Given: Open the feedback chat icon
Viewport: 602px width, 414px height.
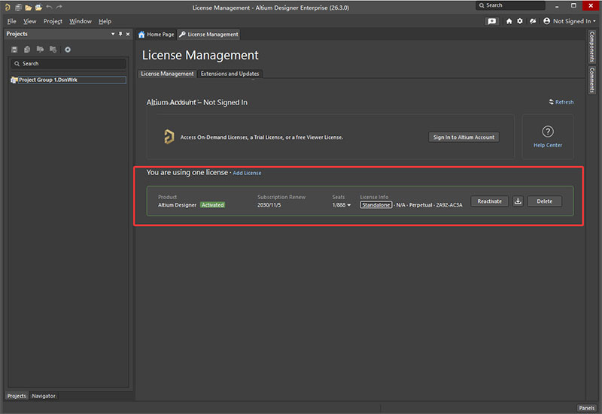Looking at the screenshot, I should [492, 22].
